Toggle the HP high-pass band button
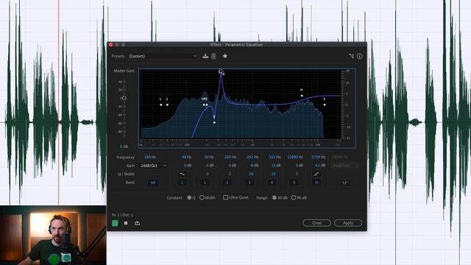The width and height of the screenshot is (471, 265). coord(153,183)
